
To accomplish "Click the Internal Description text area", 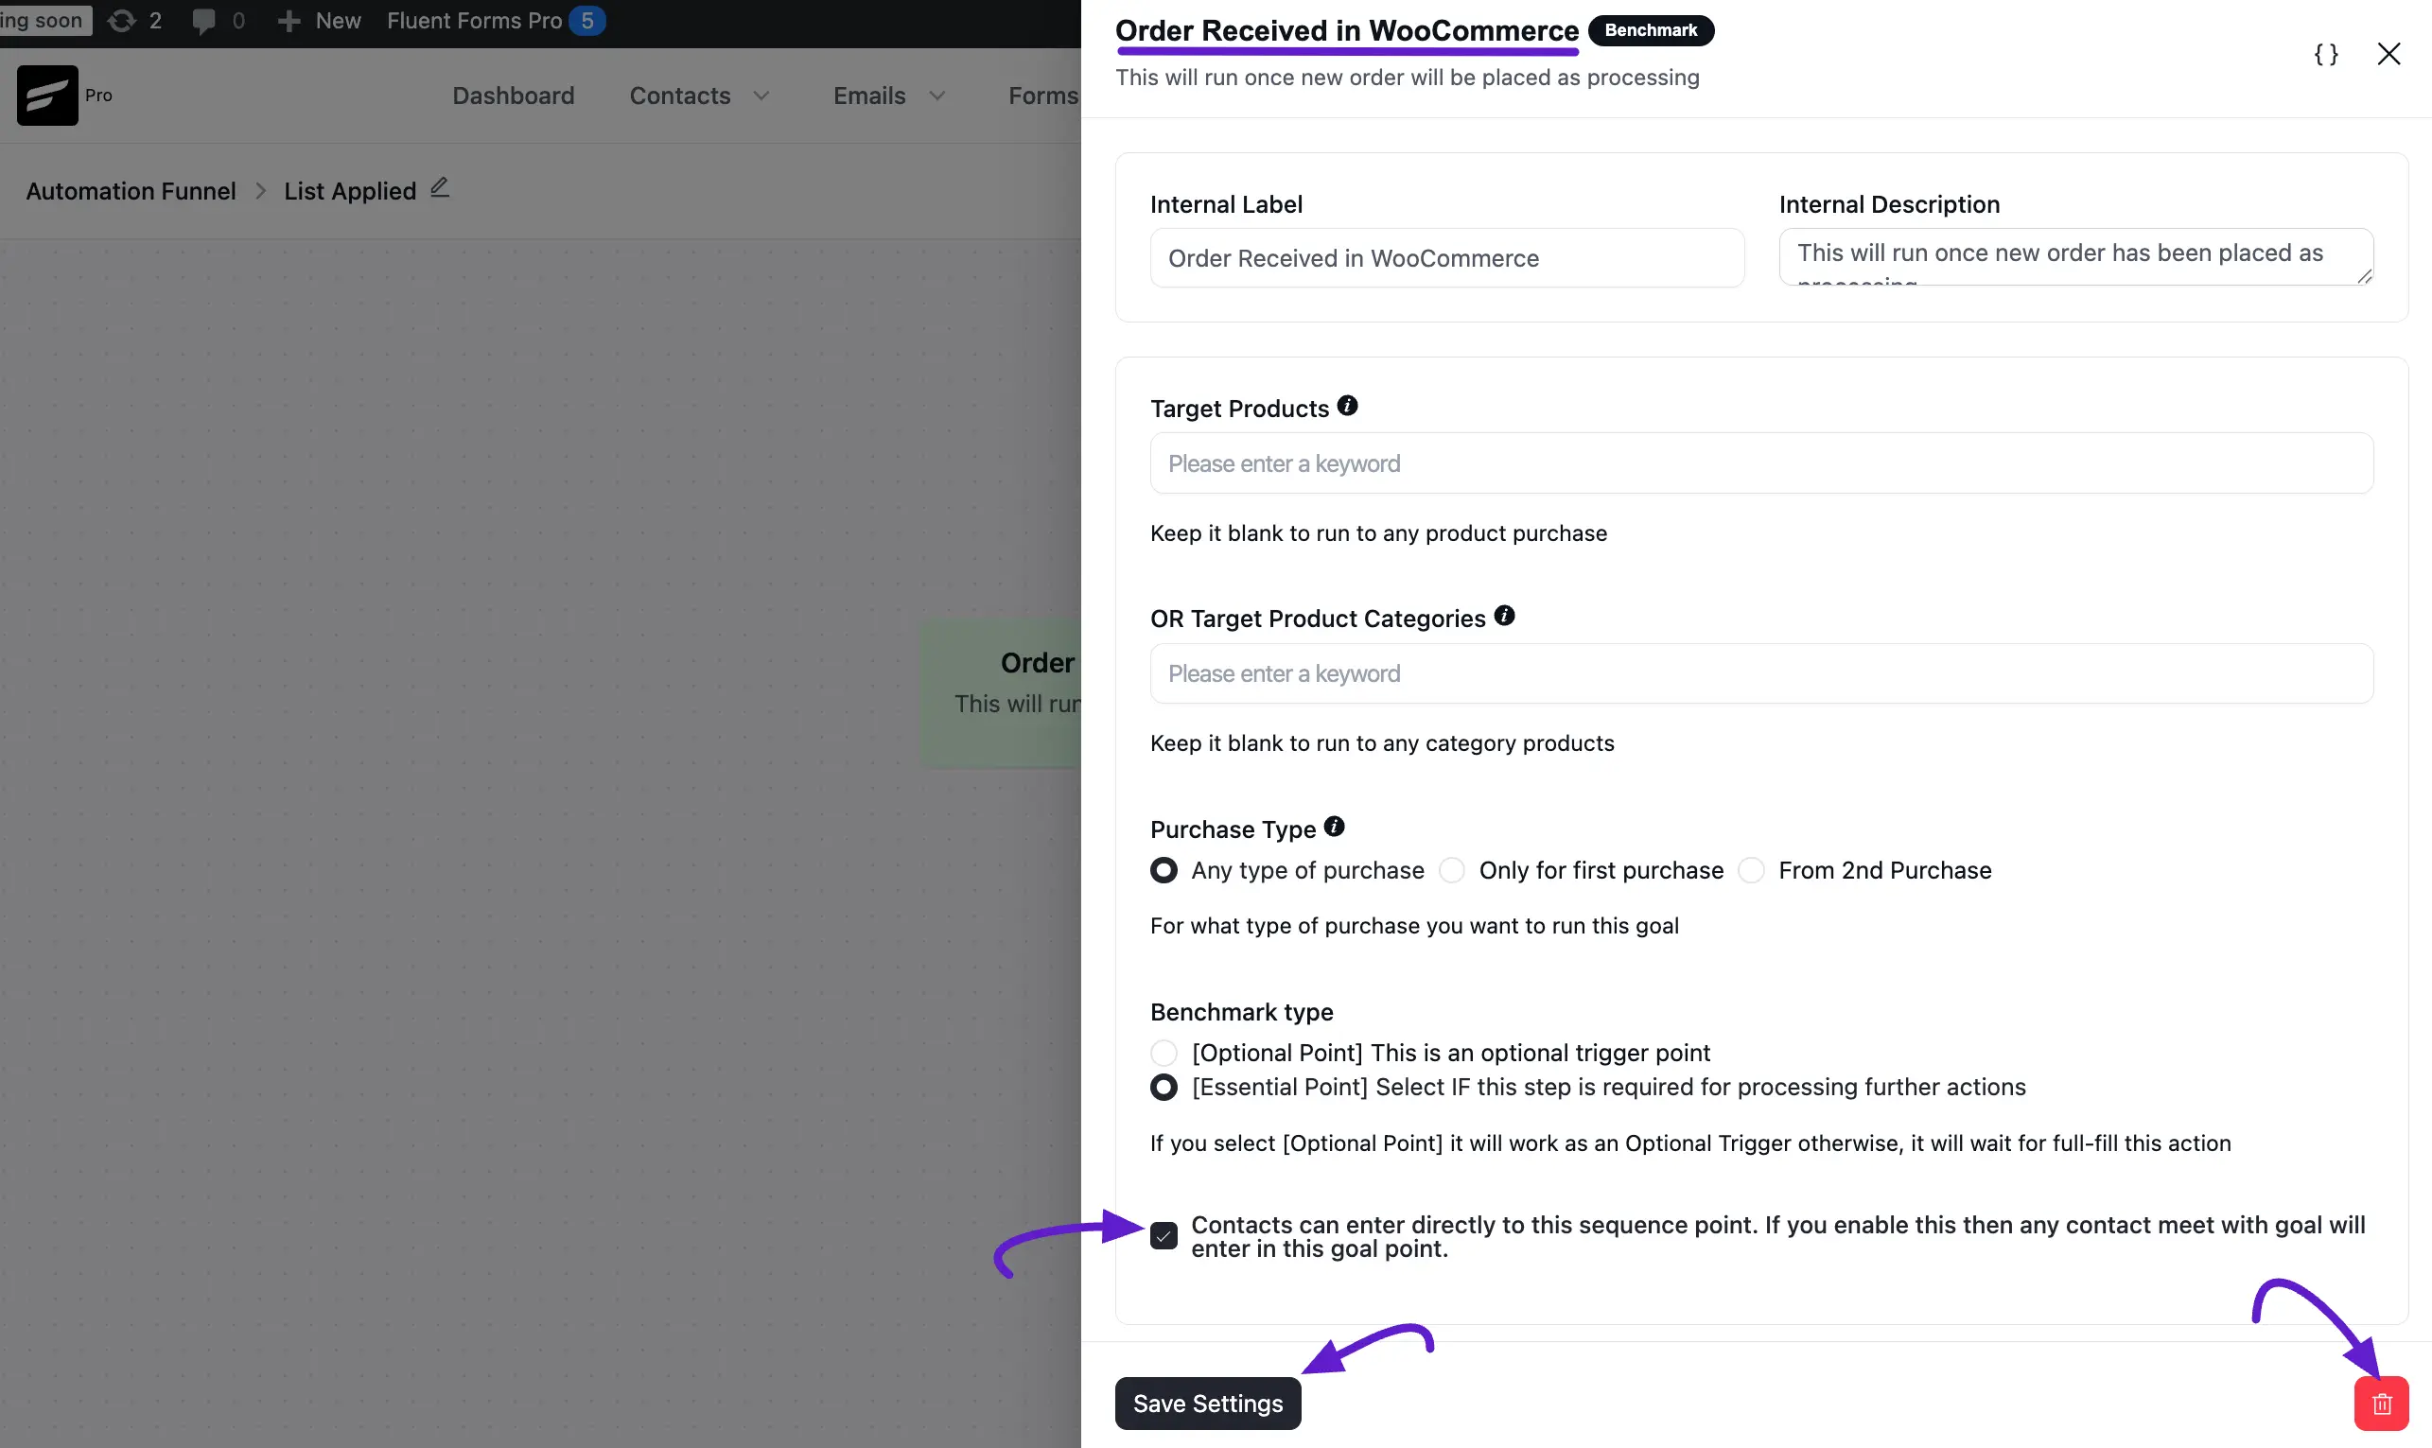I will pos(2075,256).
